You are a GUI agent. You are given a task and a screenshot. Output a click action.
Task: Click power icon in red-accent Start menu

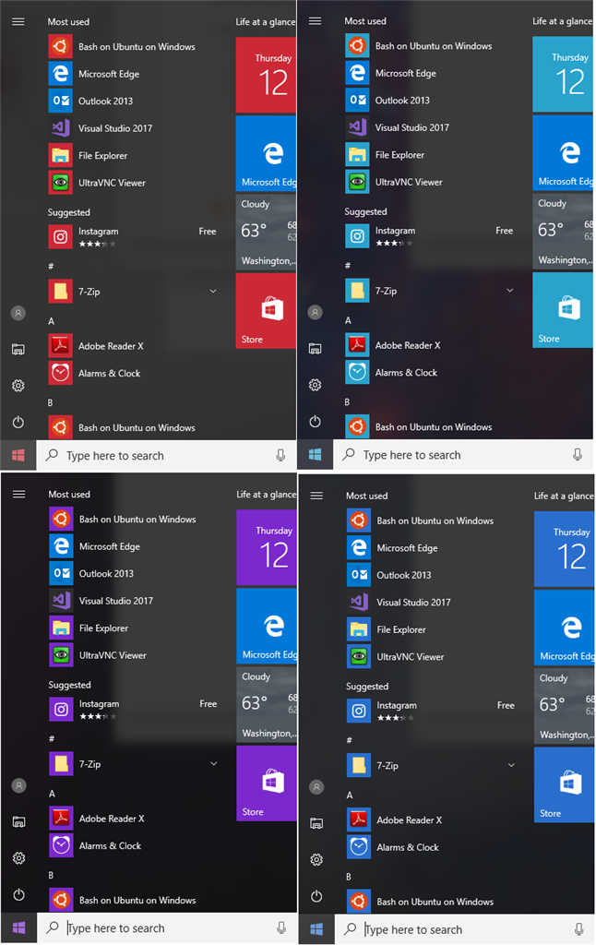[x=18, y=422]
